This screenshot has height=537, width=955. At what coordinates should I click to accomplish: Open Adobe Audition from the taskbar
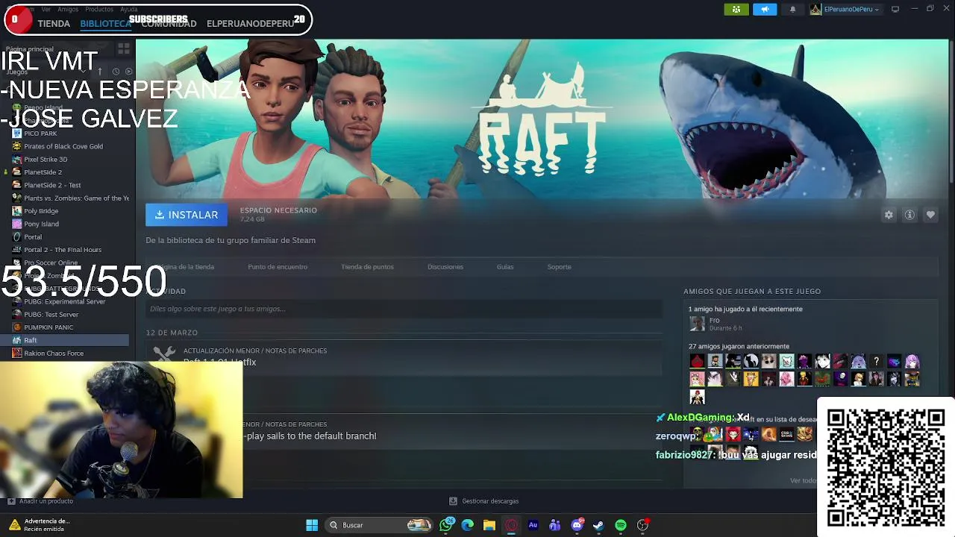[x=533, y=525]
